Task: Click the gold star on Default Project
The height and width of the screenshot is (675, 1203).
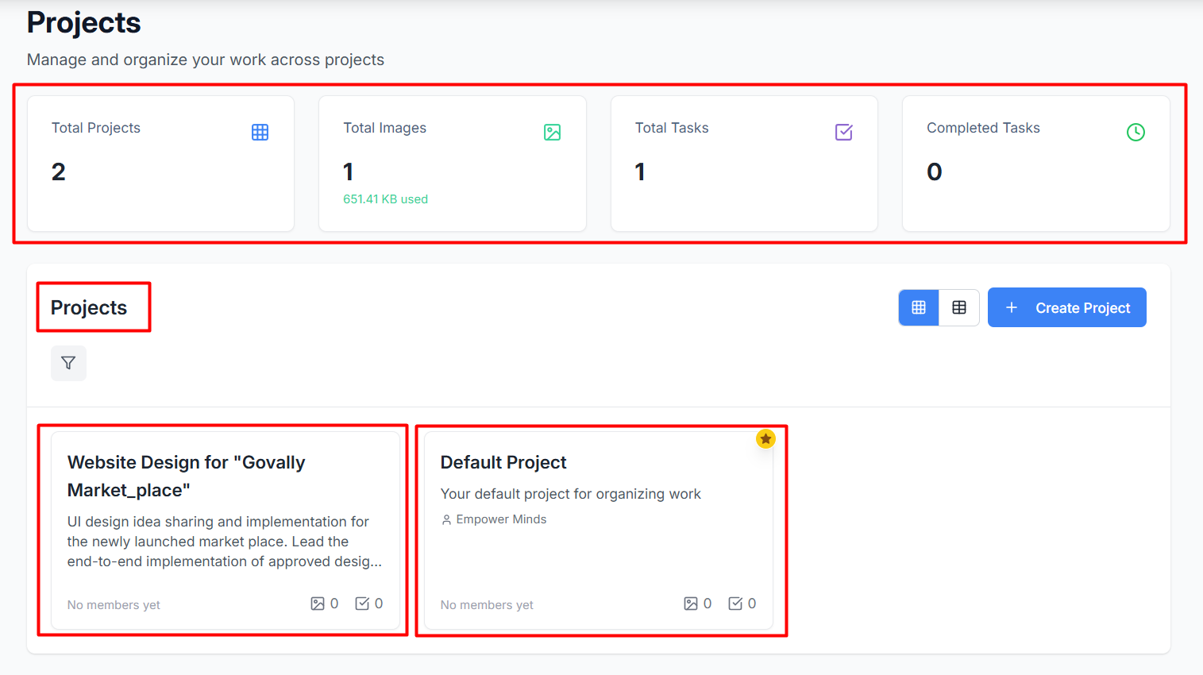Action: click(x=765, y=438)
